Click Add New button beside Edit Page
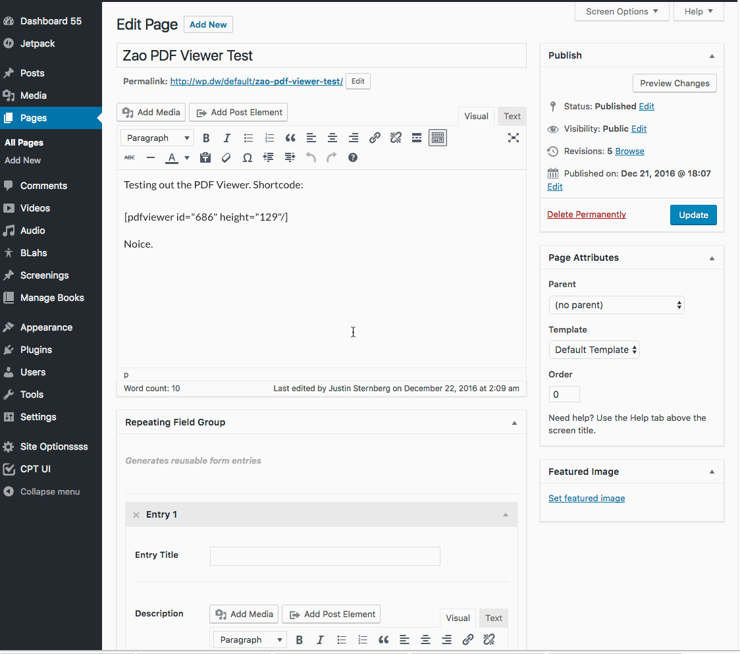This screenshot has height=654, width=740. (208, 24)
